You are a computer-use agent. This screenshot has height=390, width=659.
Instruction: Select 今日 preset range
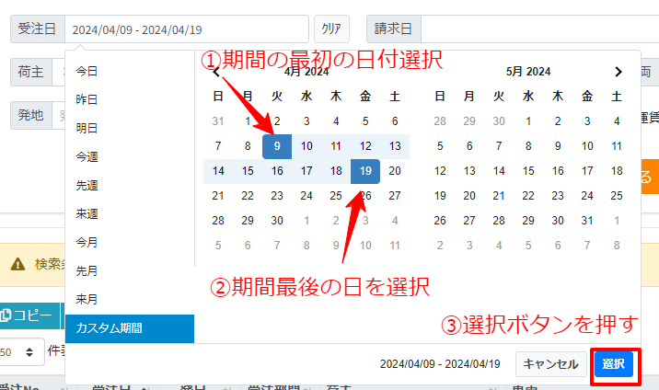click(x=87, y=71)
